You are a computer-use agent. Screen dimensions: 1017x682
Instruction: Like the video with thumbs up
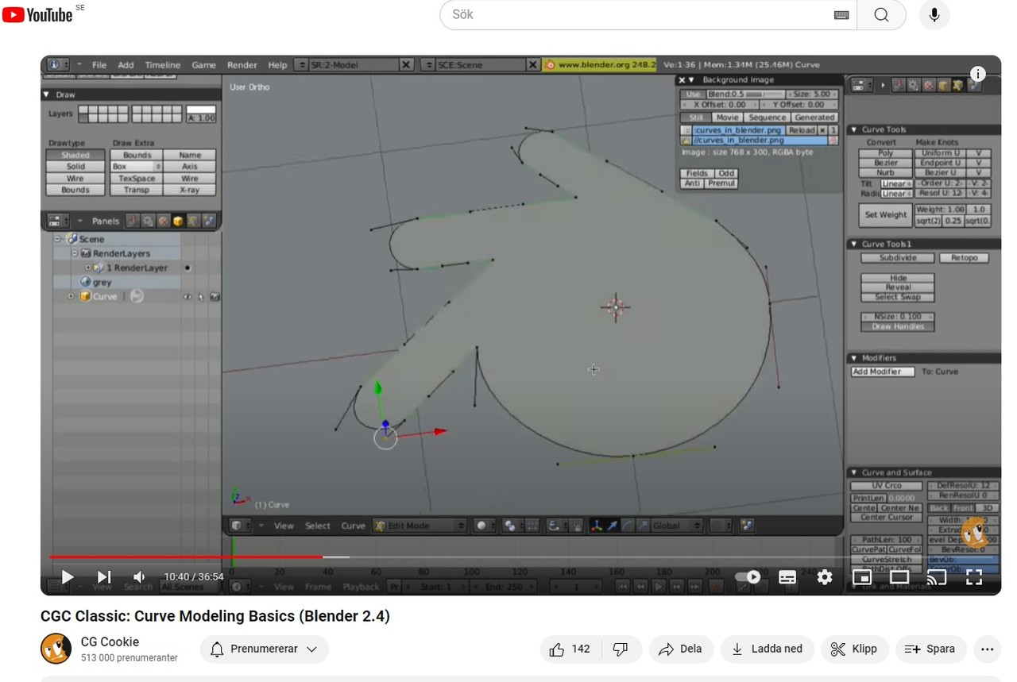[x=570, y=649]
